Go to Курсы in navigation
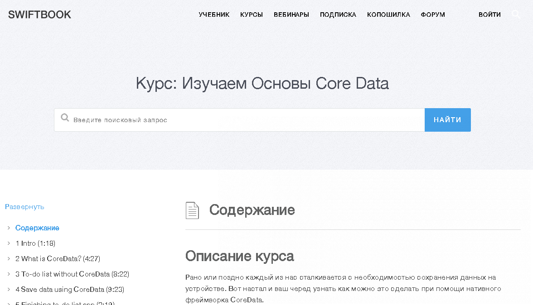Screen dimensions: 533x305 click(252, 14)
